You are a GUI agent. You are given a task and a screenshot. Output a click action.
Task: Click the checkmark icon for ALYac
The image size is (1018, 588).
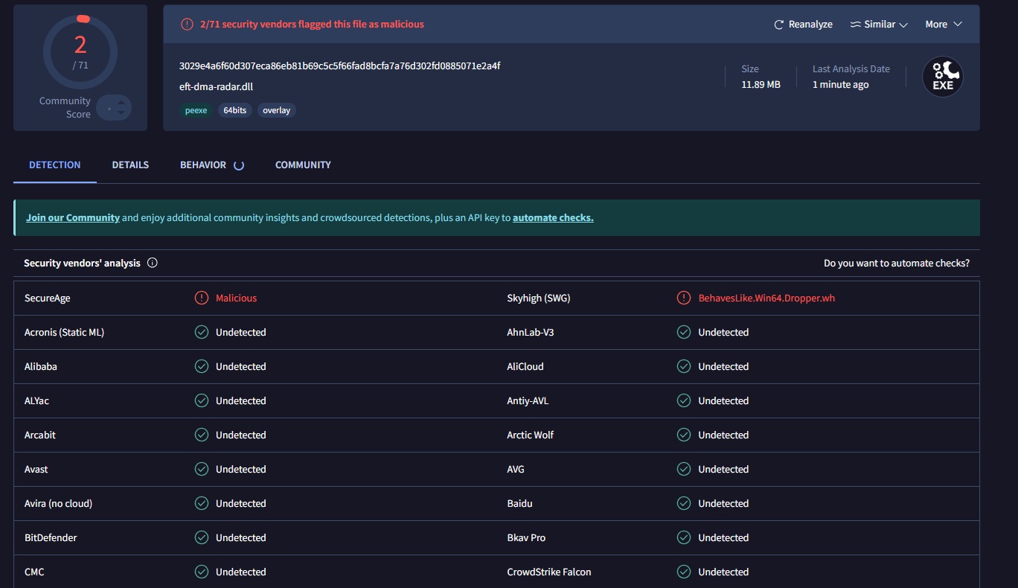pyautogui.click(x=201, y=400)
